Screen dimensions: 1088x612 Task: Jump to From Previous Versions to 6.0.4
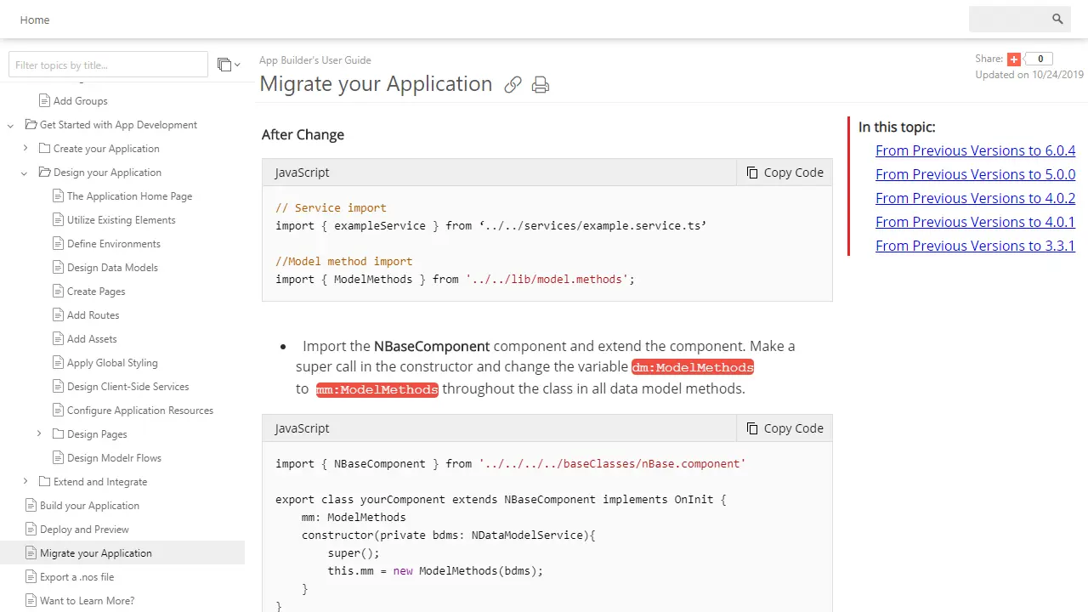pos(975,150)
